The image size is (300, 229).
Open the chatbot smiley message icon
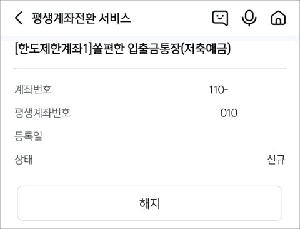pyautogui.click(x=220, y=18)
